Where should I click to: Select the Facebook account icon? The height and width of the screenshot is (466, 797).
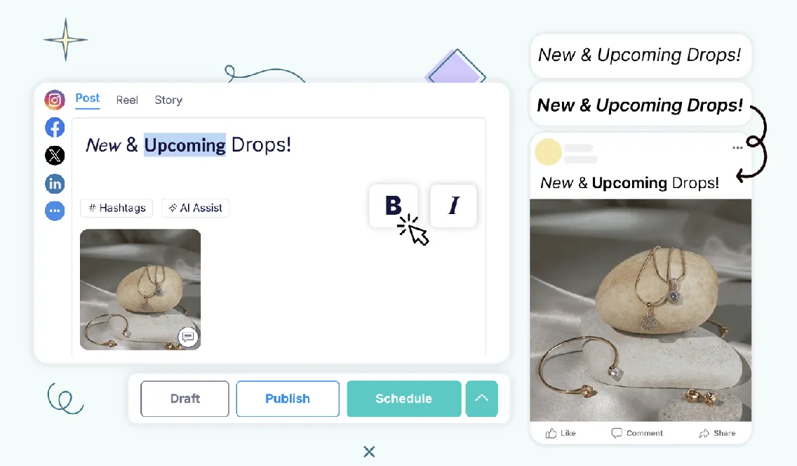[55, 128]
